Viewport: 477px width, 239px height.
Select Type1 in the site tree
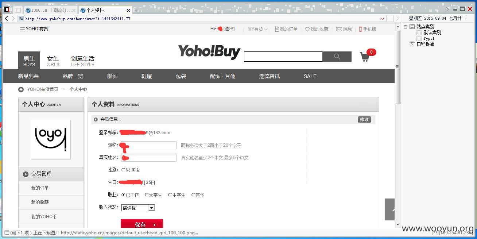(x=429, y=38)
